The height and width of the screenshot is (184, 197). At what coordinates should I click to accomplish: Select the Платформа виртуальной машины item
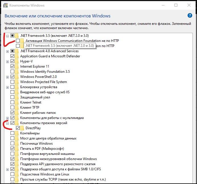(47, 154)
